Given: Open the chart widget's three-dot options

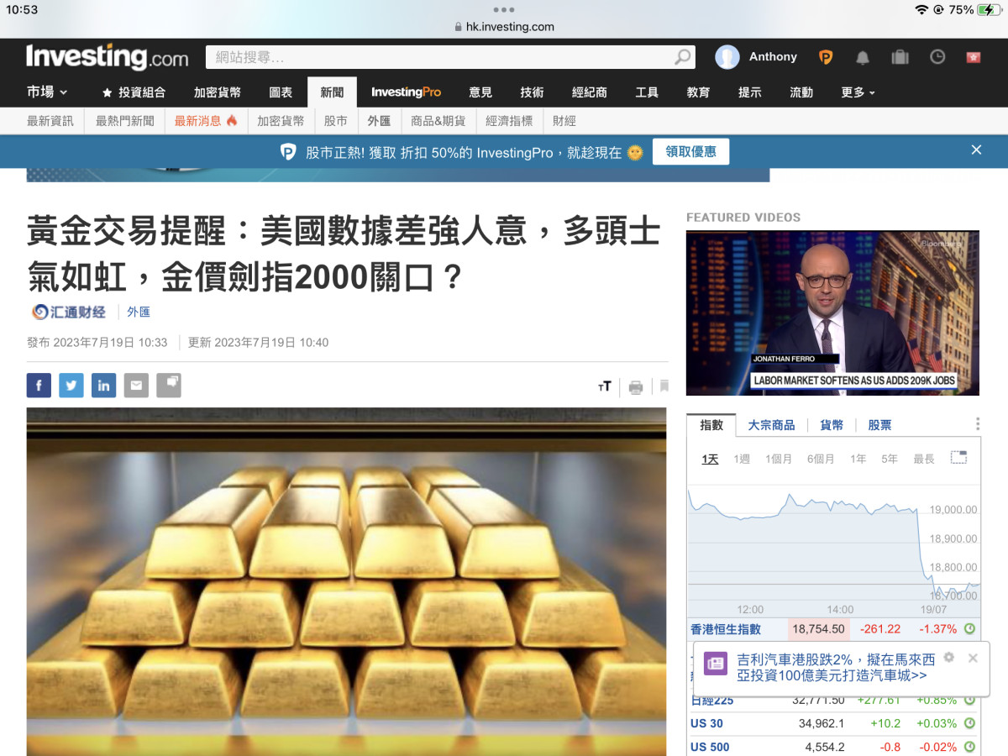Looking at the screenshot, I should pyautogui.click(x=978, y=425).
